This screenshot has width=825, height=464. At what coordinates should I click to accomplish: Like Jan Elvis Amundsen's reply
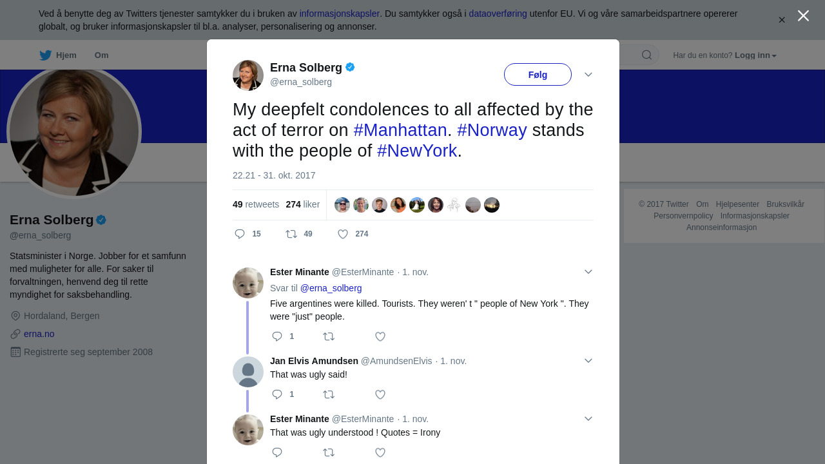(380, 394)
